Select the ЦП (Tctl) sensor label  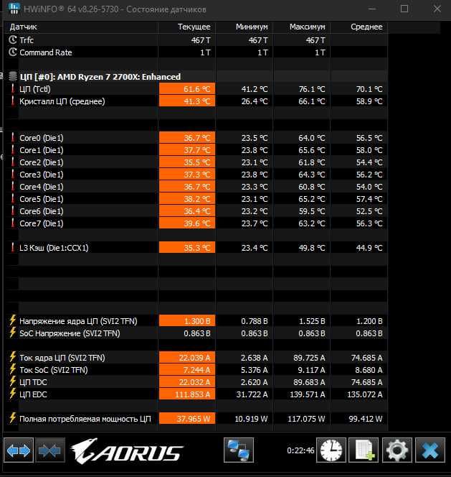(x=35, y=89)
